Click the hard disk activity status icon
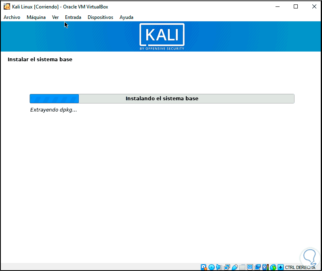This screenshot has height=271, width=322. point(204,267)
